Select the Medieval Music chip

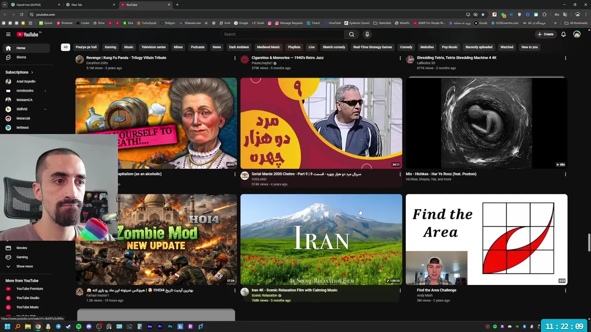click(268, 47)
